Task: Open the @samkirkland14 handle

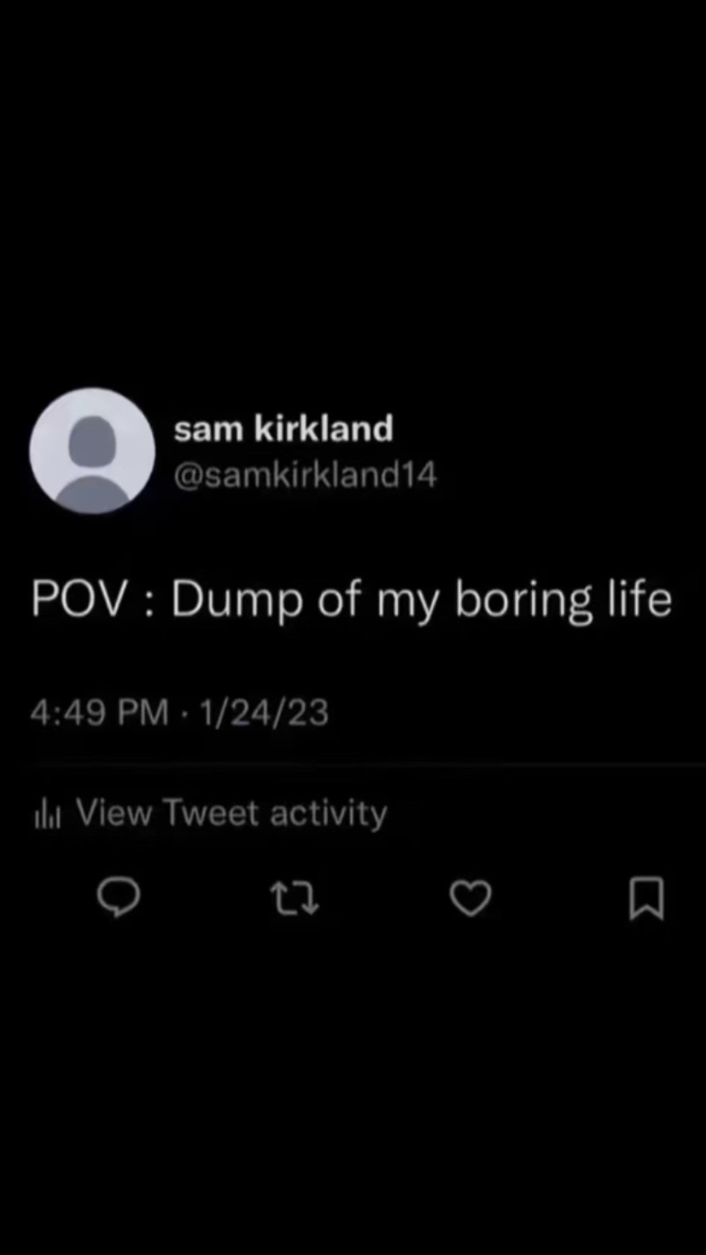Action: 305,475
